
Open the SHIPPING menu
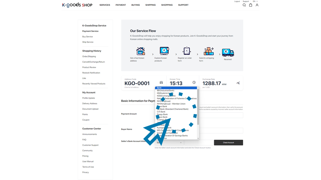click(x=150, y=5)
